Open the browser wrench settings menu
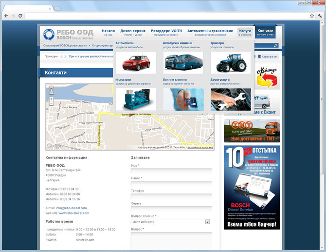This screenshot has height=252, width=326. [320, 16]
